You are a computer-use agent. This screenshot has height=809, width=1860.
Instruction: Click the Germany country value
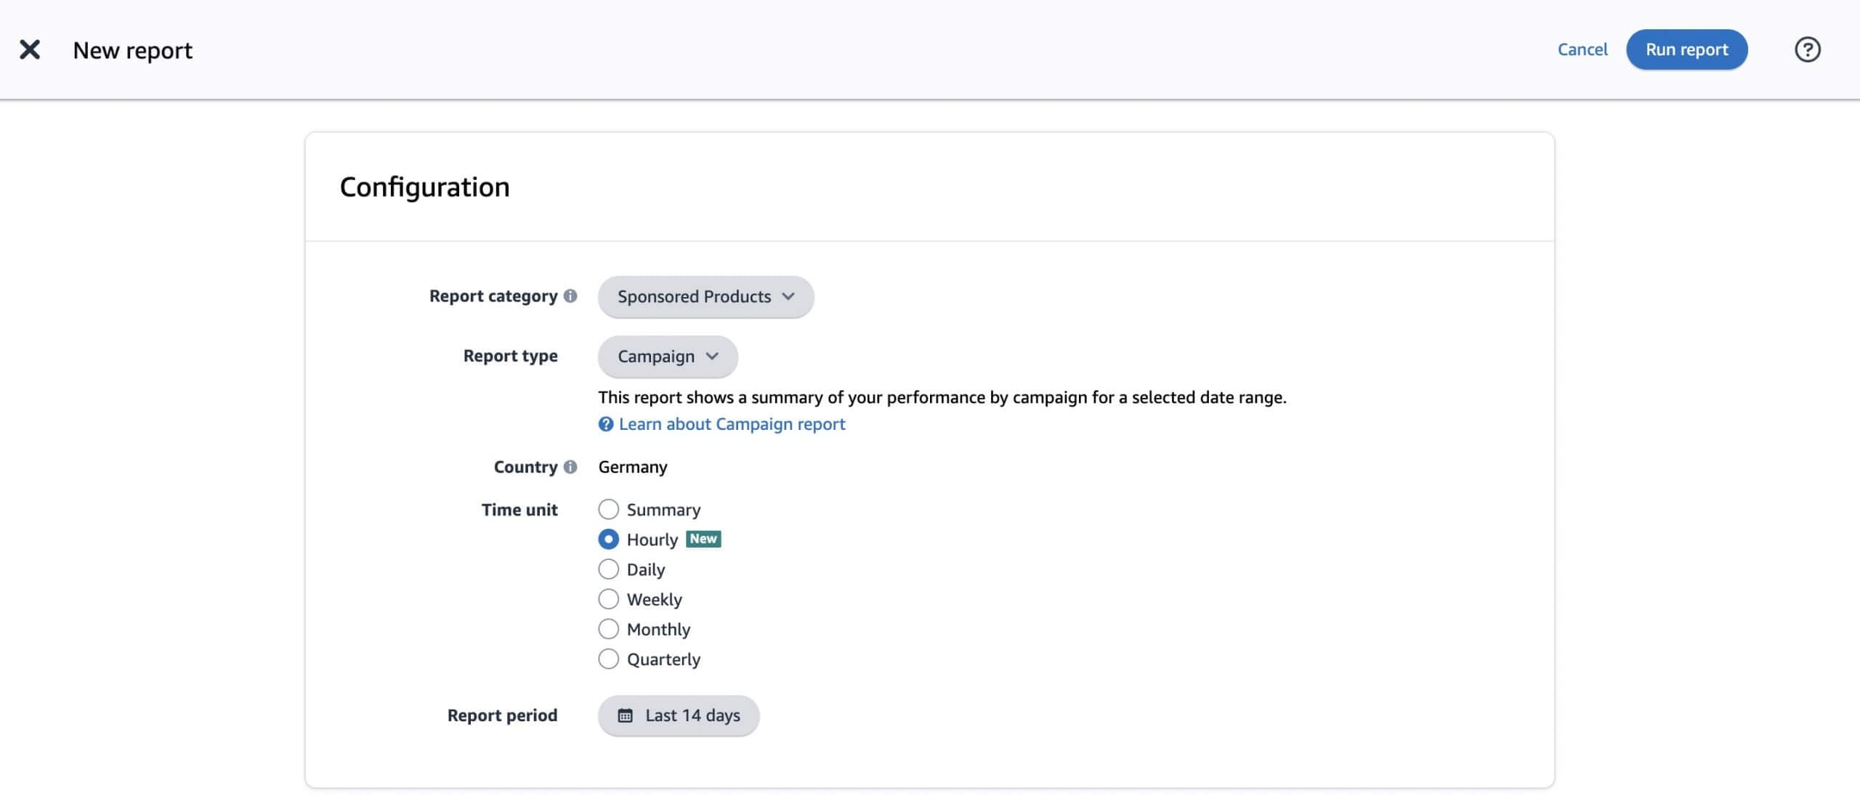pos(632,467)
